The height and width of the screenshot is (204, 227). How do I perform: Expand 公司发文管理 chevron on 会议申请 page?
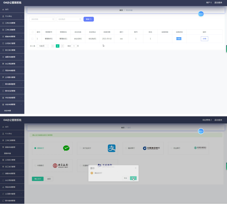(x=21, y=43)
